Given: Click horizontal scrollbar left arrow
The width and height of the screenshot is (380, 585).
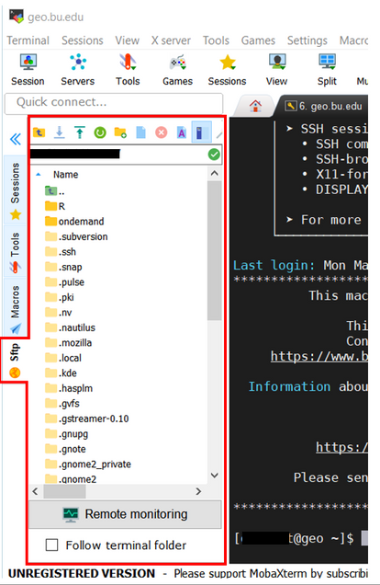Looking at the screenshot, I should point(36,491).
